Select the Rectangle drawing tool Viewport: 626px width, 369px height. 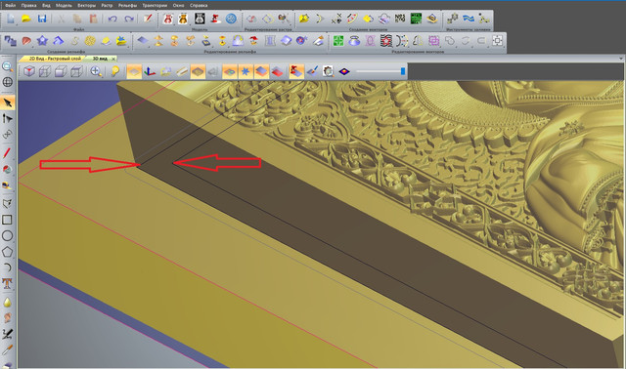point(7,220)
